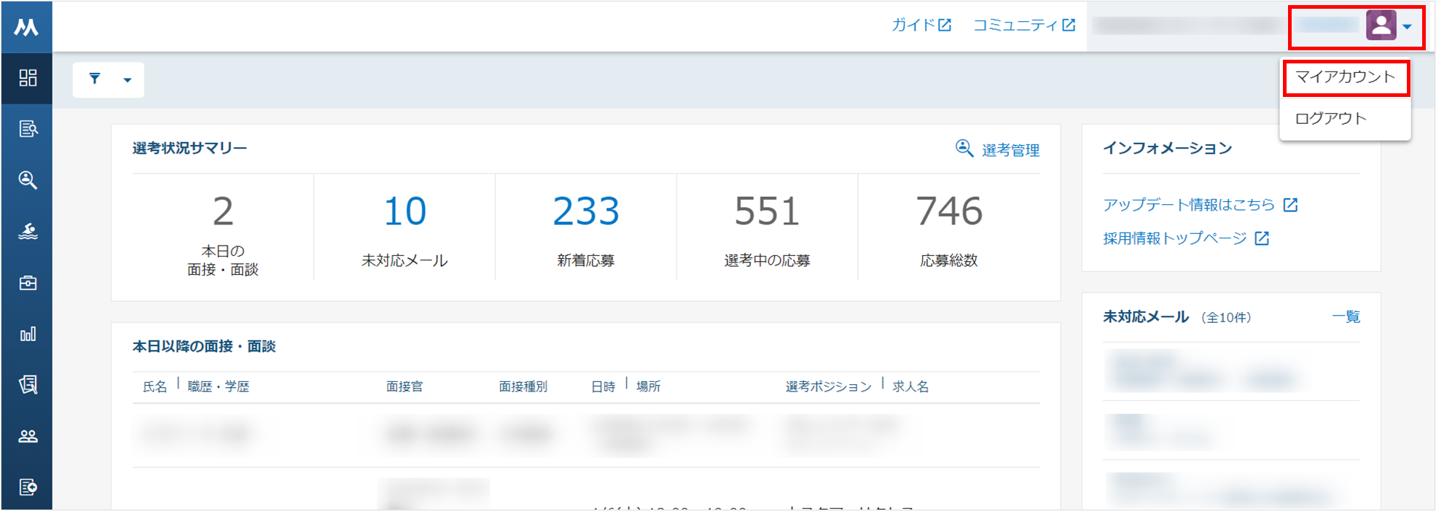The image size is (1436, 511).
Task: Collapse the account menu caret
Action: tap(1407, 27)
